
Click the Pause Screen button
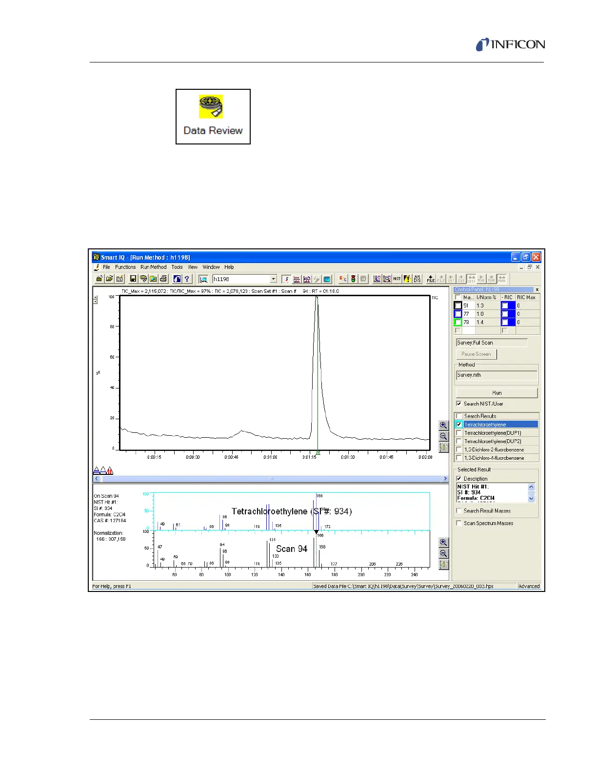[x=476, y=354]
